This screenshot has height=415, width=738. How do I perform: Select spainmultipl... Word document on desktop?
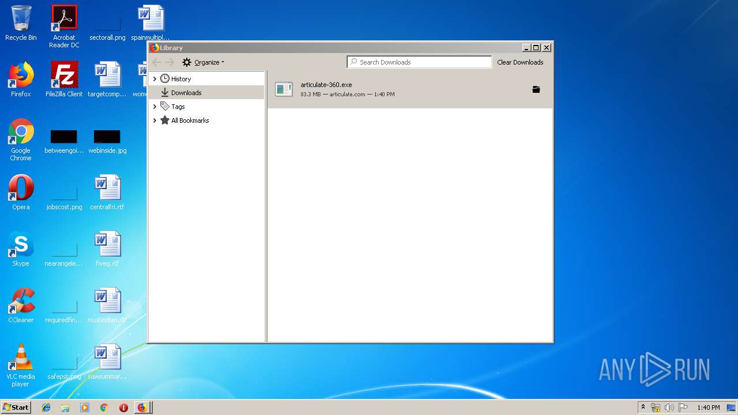pyautogui.click(x=150, y=23)
